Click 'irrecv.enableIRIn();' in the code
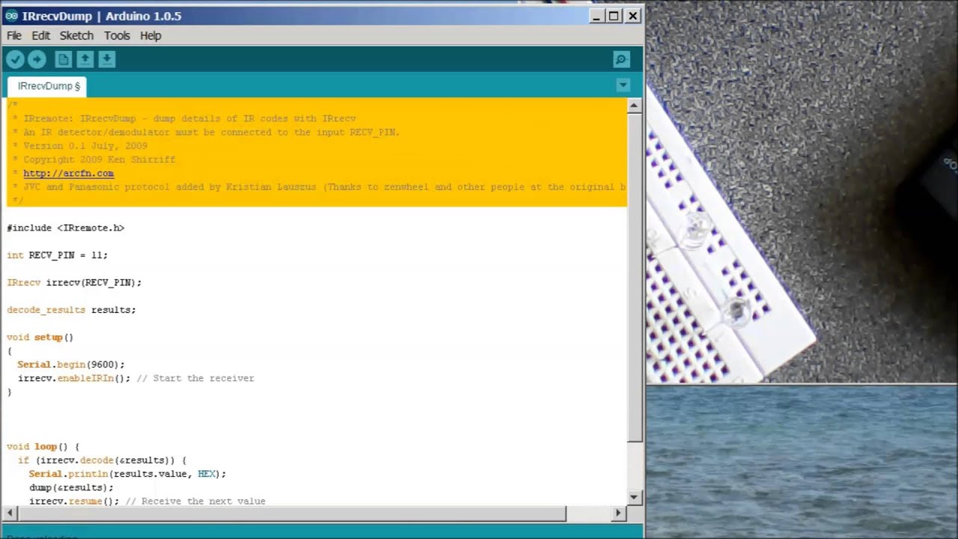The width and height of the screenshot is (958, 539). pyautogui.click(x=74, y=378)
